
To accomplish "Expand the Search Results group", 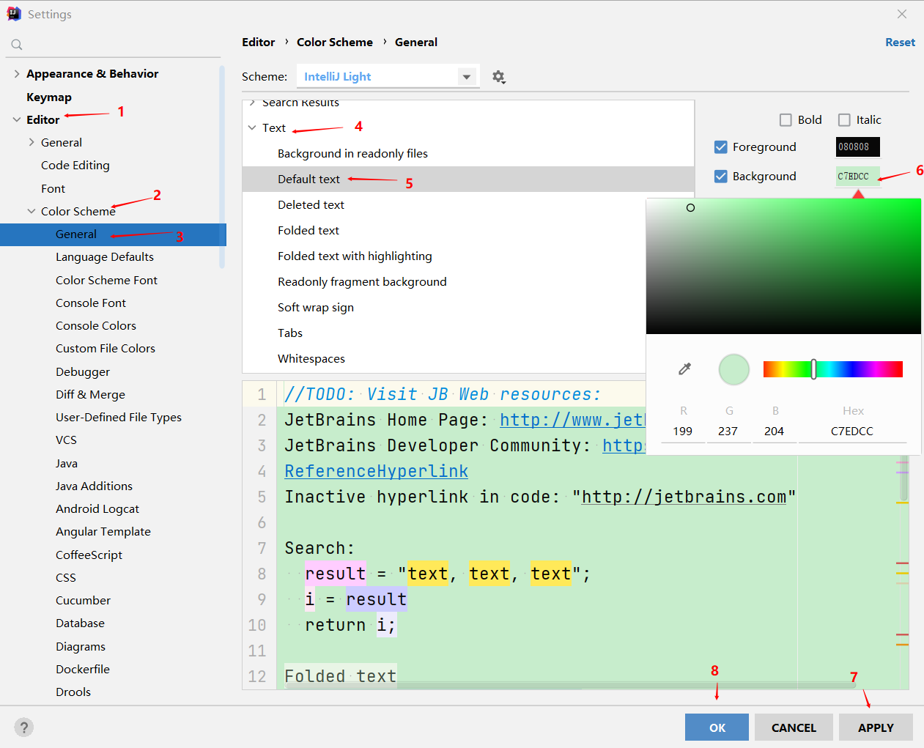I will coord(252,103).
